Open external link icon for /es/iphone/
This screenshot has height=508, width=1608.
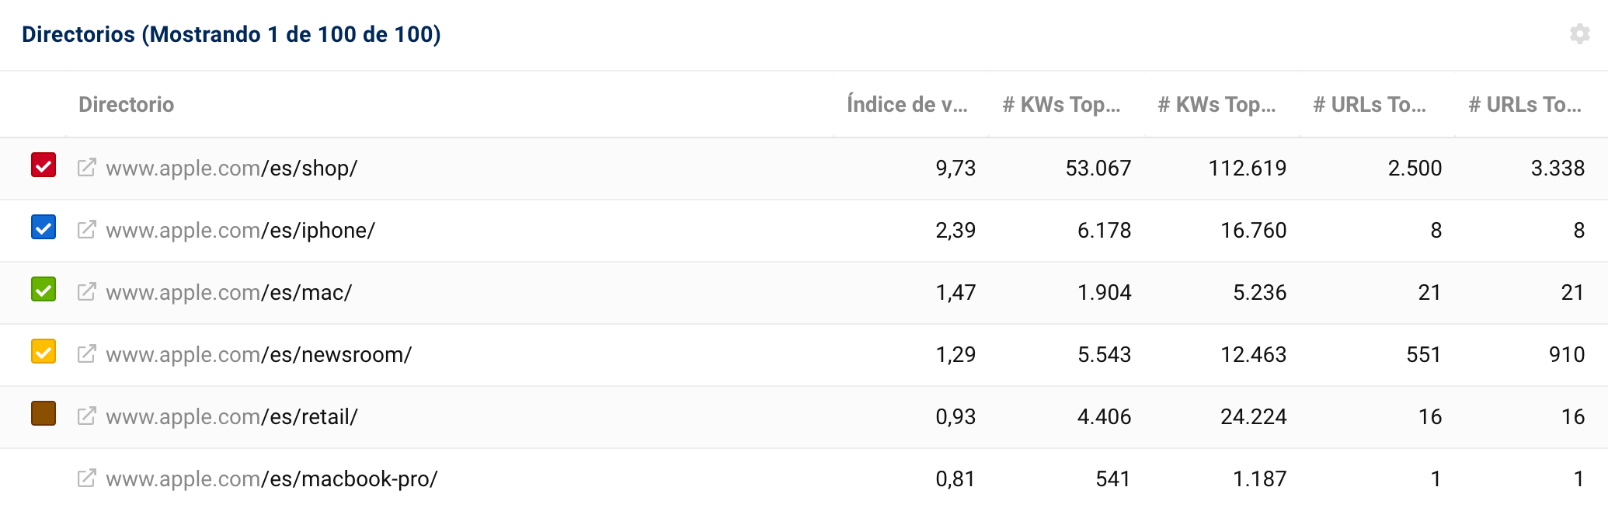[86, 230]
